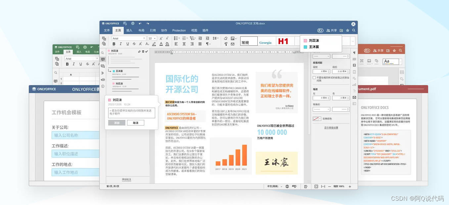
Task: Switch to the 插入 tab in document editor
Action: point(129,30)
